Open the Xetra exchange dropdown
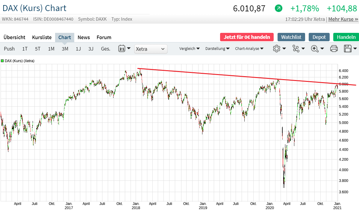Screen dimensions: 359x213 (x=151, y=49)
